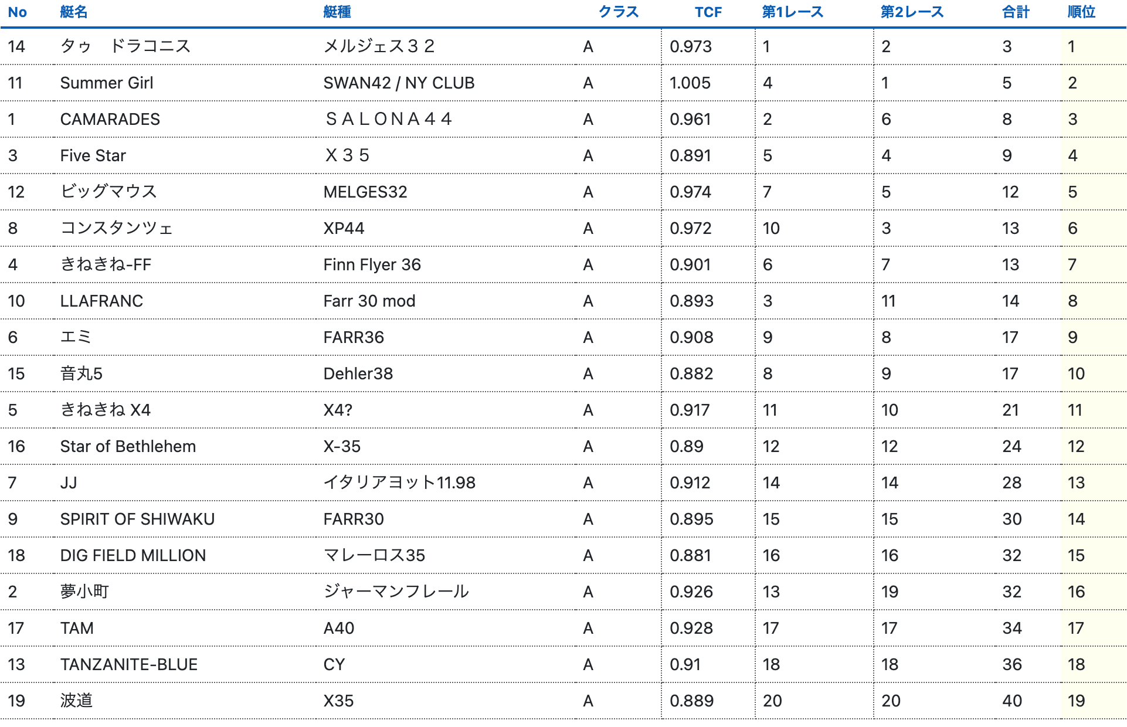Sort by the TCF column header
Viewport: 1127px width, 727px height.
coord(708,12)
